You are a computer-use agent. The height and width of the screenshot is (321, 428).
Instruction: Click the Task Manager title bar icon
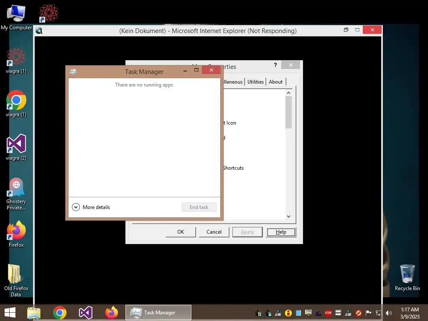[73, 71]
